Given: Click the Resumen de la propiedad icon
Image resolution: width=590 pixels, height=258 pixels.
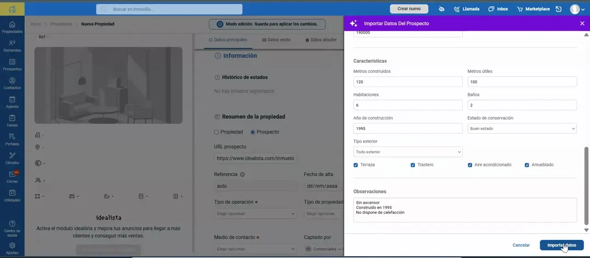Looking at the screenshot, I should tap(217, 117).
